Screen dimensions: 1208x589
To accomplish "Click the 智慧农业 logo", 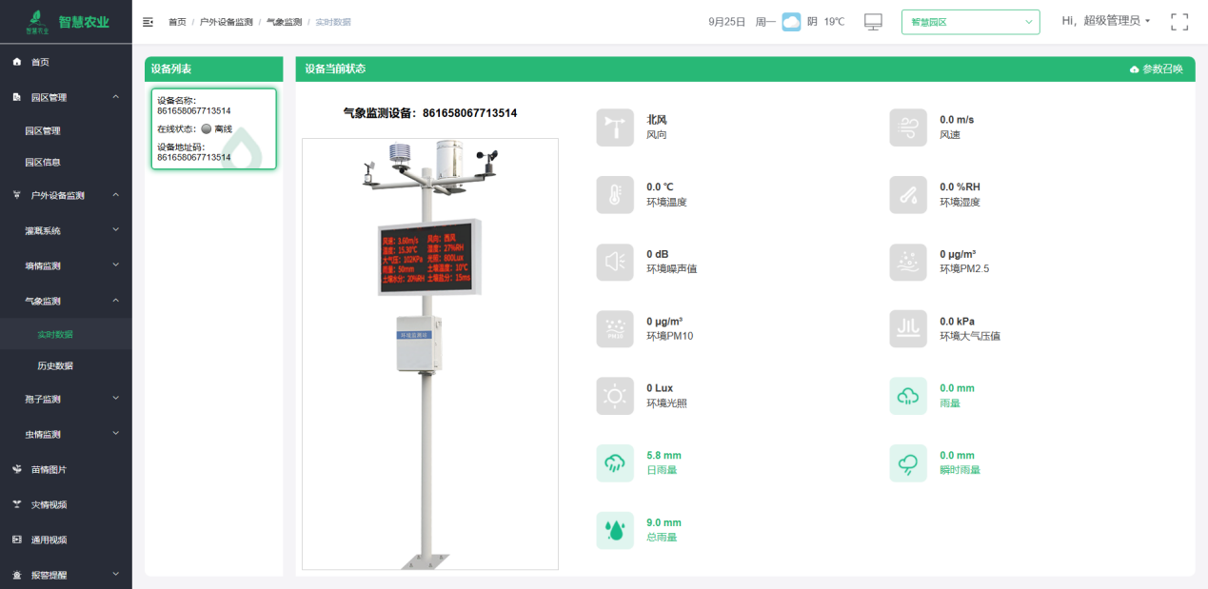I will 67,21.
